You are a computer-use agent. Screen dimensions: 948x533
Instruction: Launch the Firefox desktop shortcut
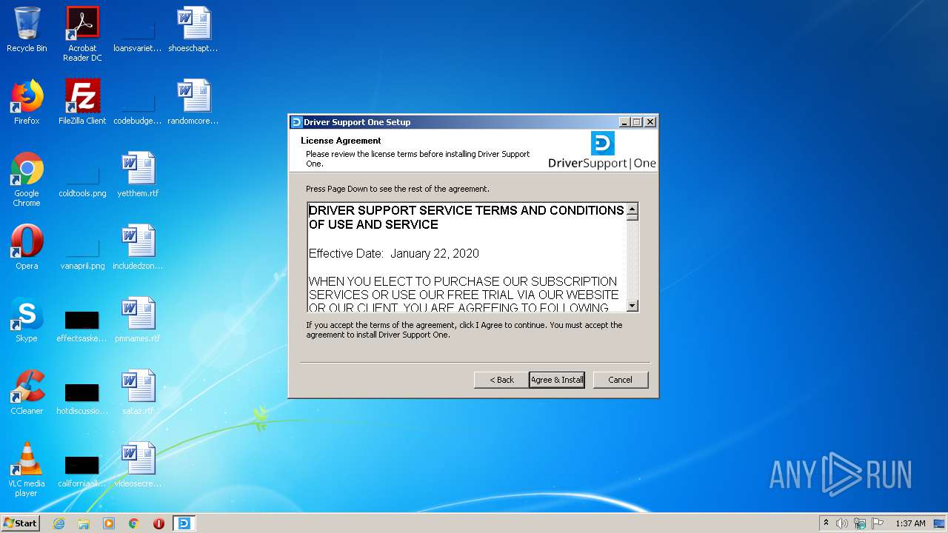click(x=27, y=102)
